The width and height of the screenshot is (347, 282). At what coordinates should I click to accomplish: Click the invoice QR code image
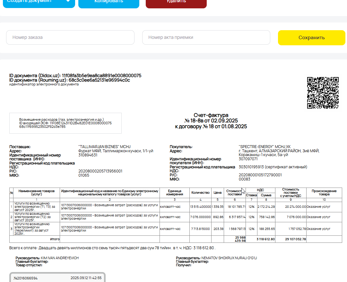click(x=323, y=93)
